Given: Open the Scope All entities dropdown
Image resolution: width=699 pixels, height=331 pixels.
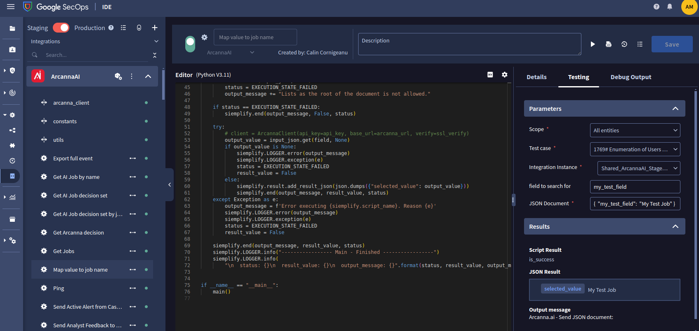Looking at the screenshot, I should point(635,130).
